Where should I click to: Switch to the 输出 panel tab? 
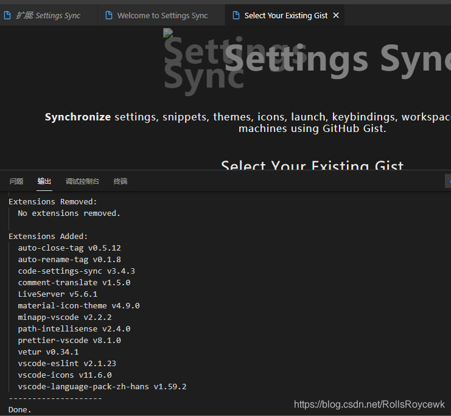(x=44, y=181)
